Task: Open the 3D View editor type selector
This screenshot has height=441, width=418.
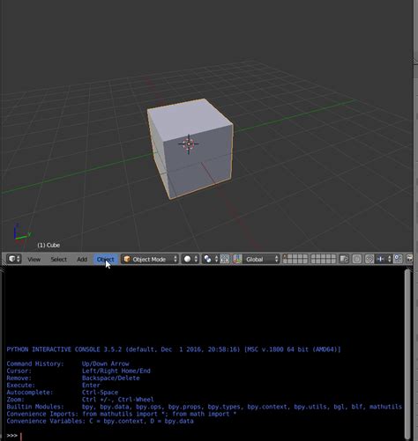Action: 13,259
